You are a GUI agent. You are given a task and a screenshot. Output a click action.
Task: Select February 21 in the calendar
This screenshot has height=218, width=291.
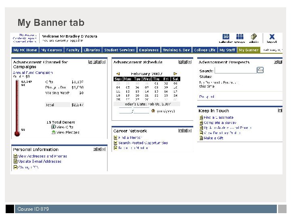pyautogui.click(x=147, y=95)
